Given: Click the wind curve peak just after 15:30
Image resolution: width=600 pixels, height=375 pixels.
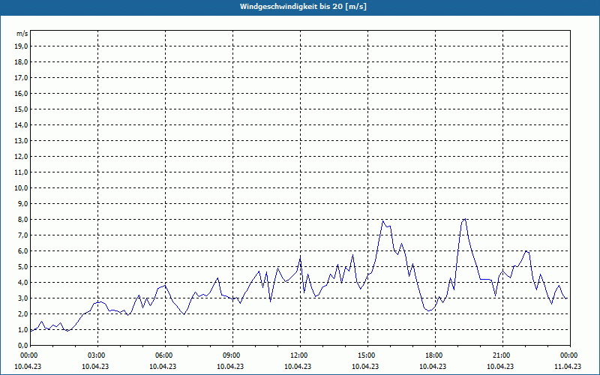Looking at the screenshot, I should (x=382, y=220).
